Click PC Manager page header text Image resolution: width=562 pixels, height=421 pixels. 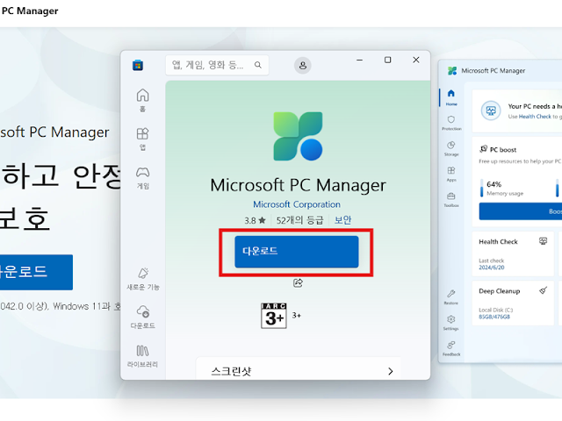(x=29, y=11)
